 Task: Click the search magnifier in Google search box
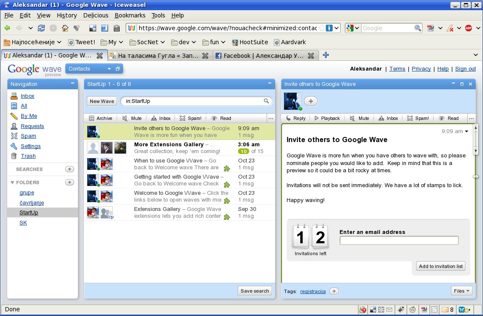[418, 28]
